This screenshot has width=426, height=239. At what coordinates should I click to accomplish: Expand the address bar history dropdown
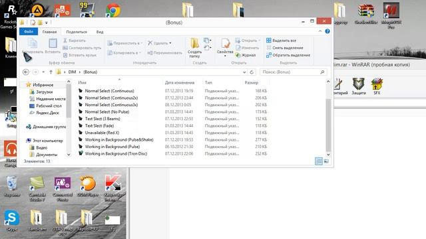(244, 72)
